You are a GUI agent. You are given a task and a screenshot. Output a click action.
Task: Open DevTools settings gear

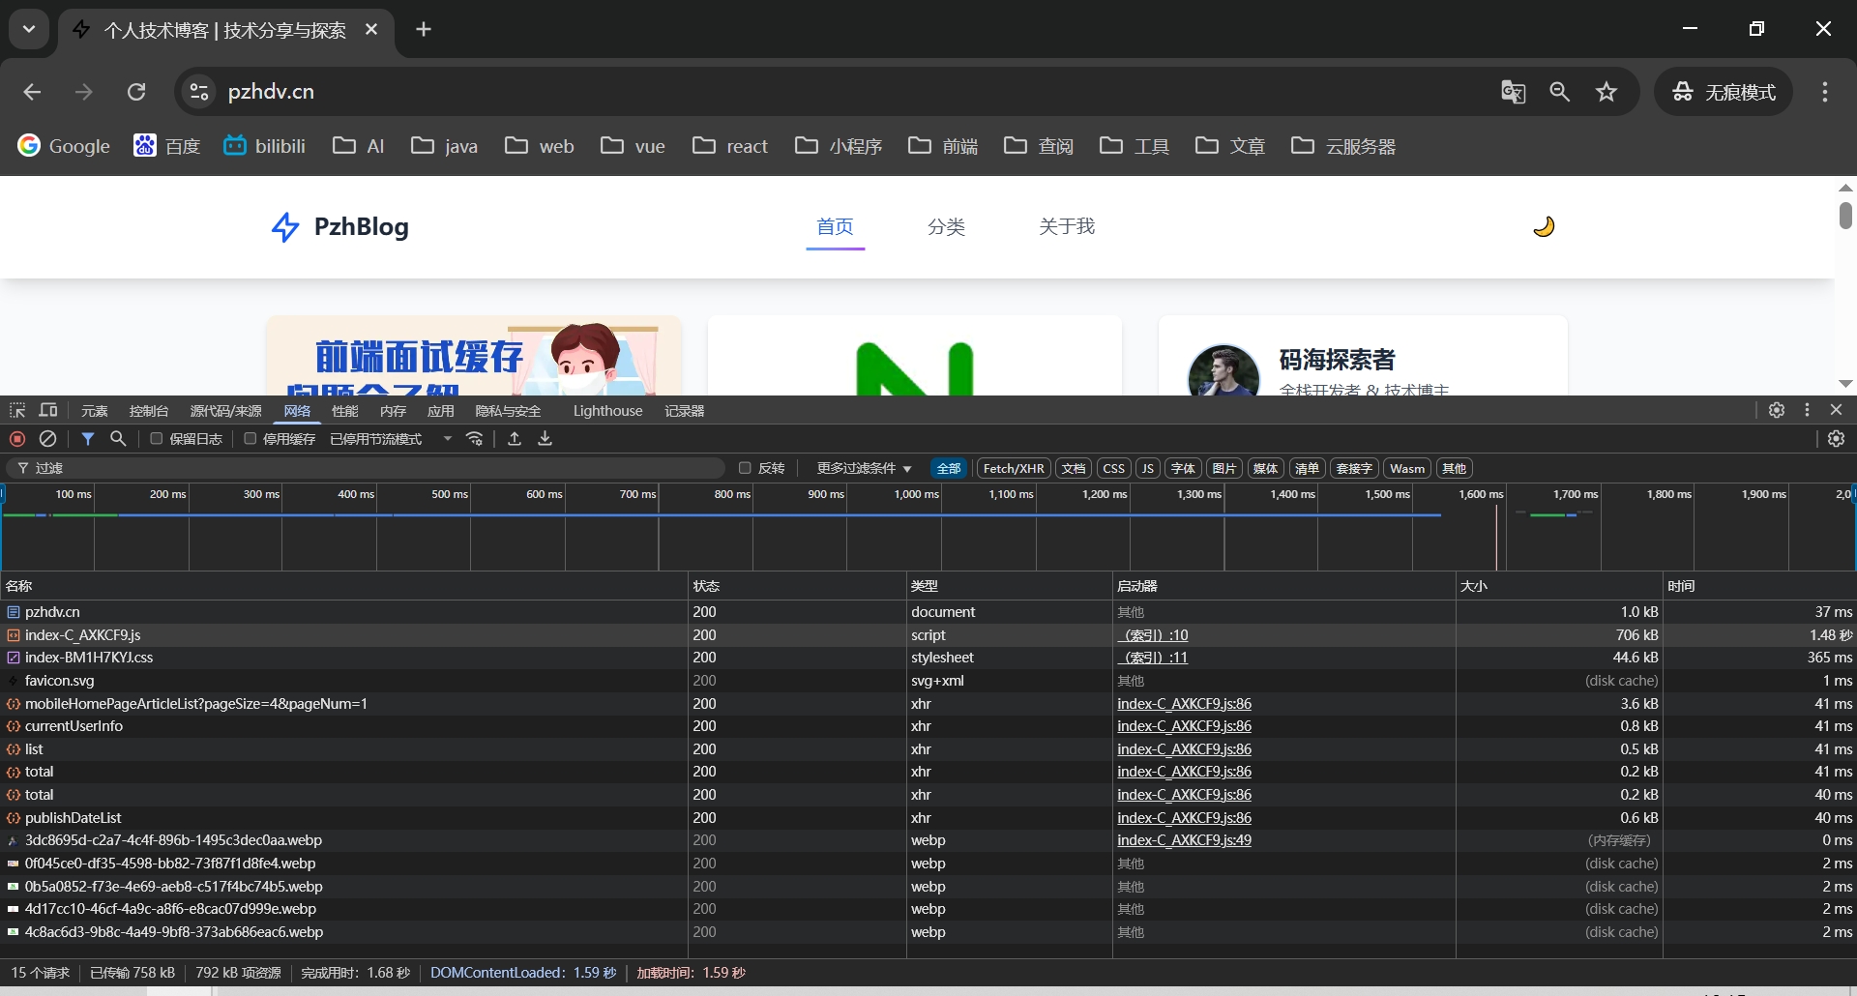pyautogui.click(x=1777, y=410)
